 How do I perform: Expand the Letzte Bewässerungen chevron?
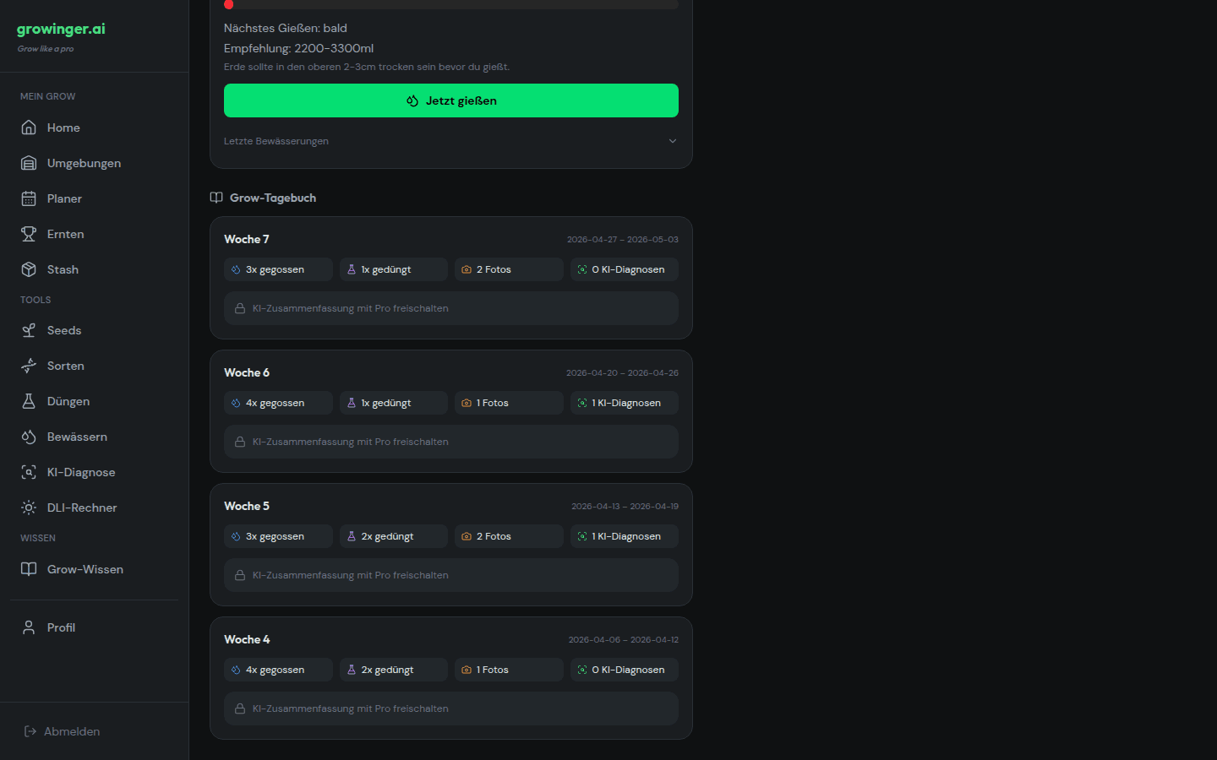coord(673,141)
